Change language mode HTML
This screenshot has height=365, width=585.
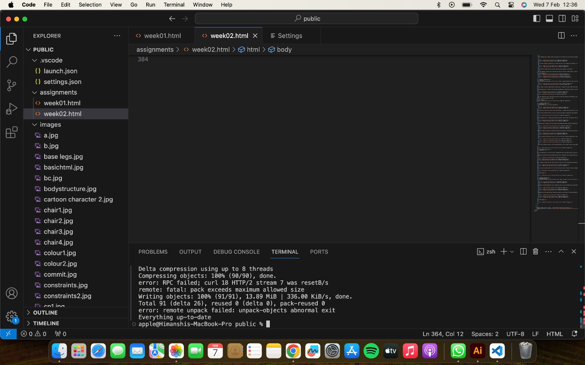click(555, 334)
